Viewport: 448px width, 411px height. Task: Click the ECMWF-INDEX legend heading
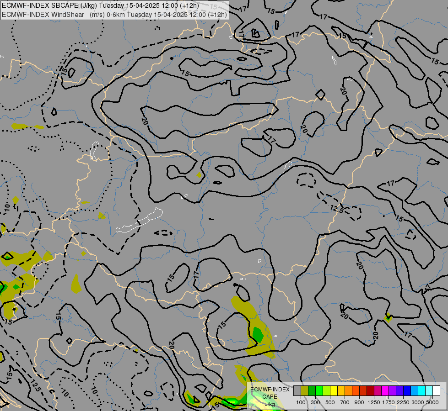coord(270,390)
